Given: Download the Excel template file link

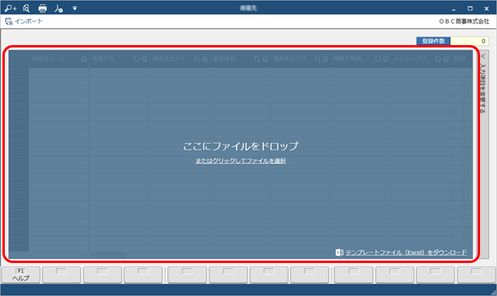Looking at the screenshot, I should pos(406,253).
